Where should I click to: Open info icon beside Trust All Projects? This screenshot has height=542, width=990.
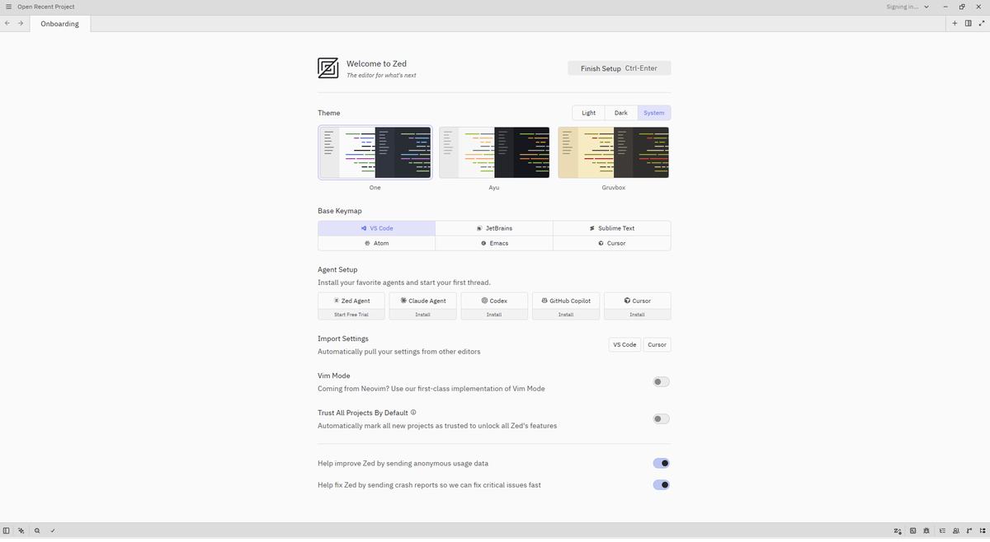413,413
